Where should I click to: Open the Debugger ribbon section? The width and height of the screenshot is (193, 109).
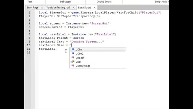coord(65,2)
